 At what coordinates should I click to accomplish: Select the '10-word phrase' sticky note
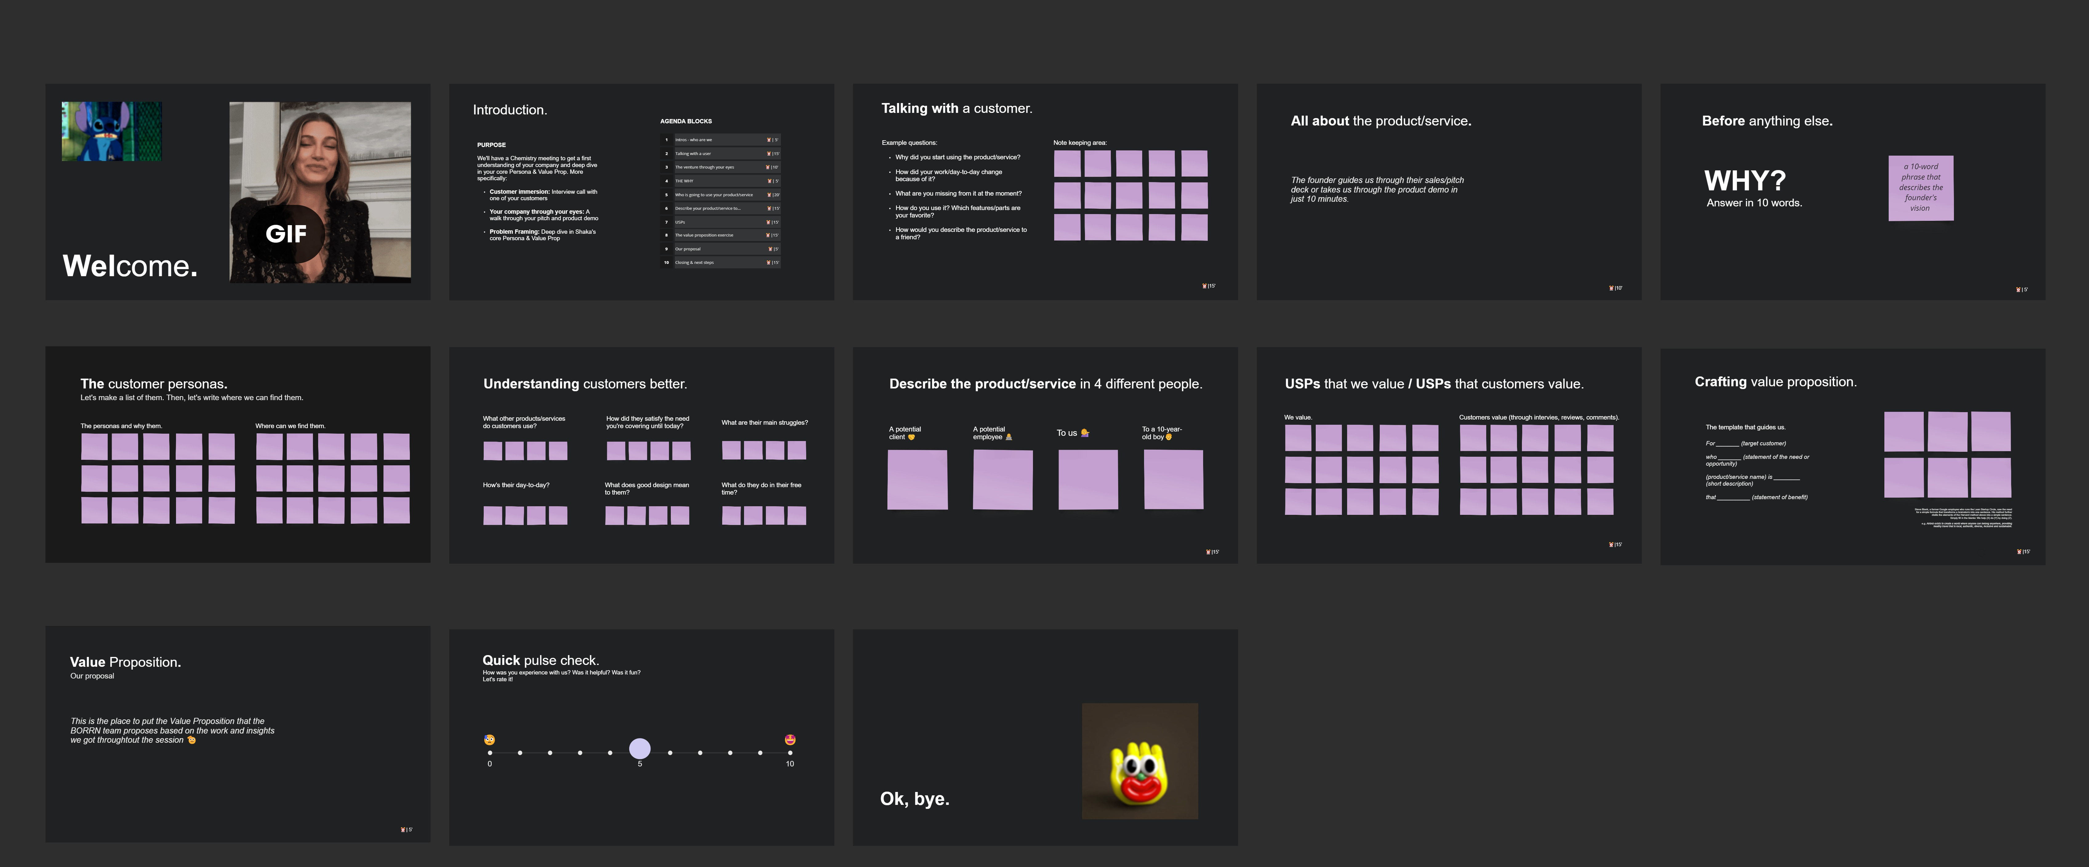1920,188
